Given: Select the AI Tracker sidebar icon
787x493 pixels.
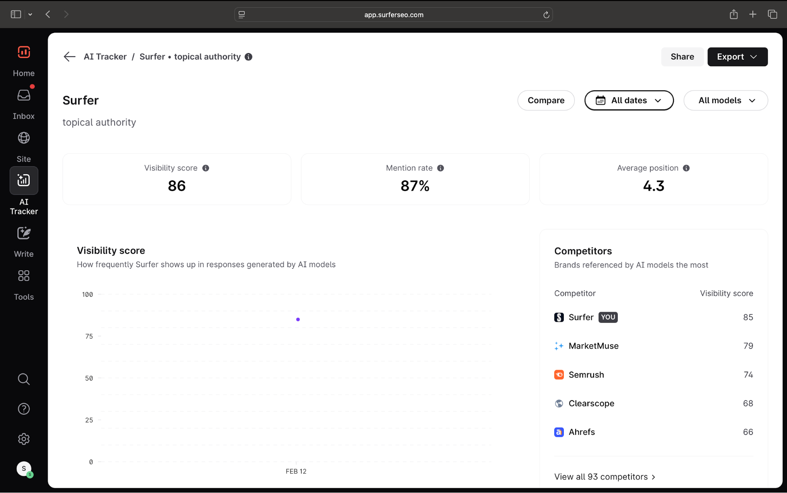Looking at the screenshot, I should pyautogui.click(x=24, y=181).
